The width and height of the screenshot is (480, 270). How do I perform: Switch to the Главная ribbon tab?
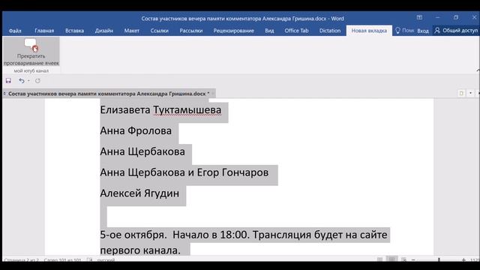[44, 31]
